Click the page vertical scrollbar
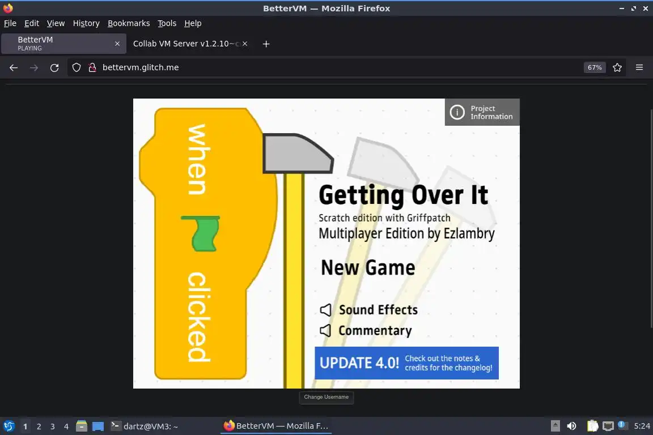The image size is (653, 435). (651, 219)
